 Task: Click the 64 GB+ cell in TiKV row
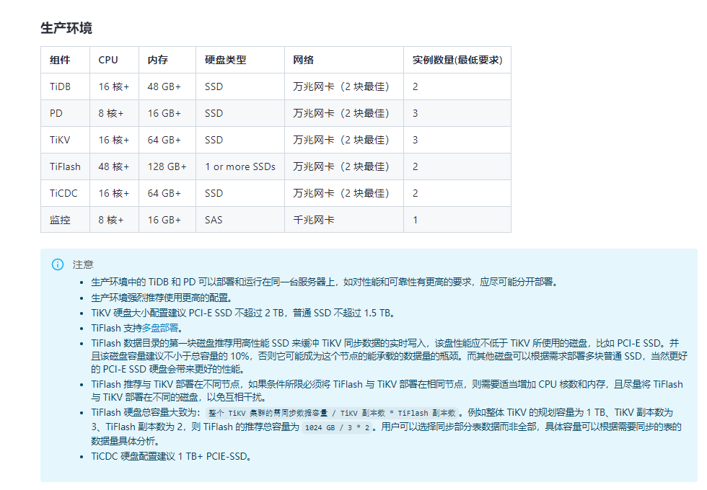(x=167, y=140)
